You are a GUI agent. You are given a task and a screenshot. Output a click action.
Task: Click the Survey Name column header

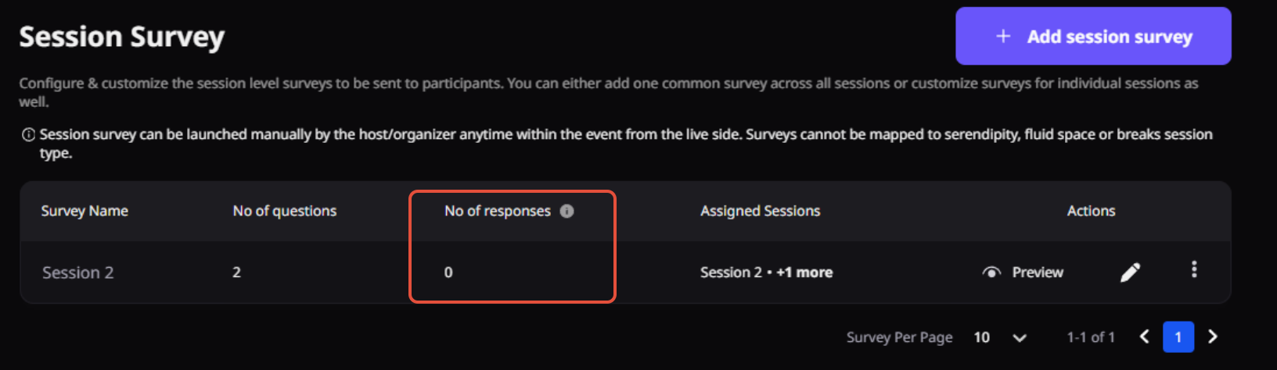(85, 211)
